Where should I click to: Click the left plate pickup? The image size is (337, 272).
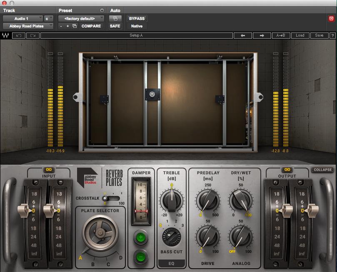(104, 100)
